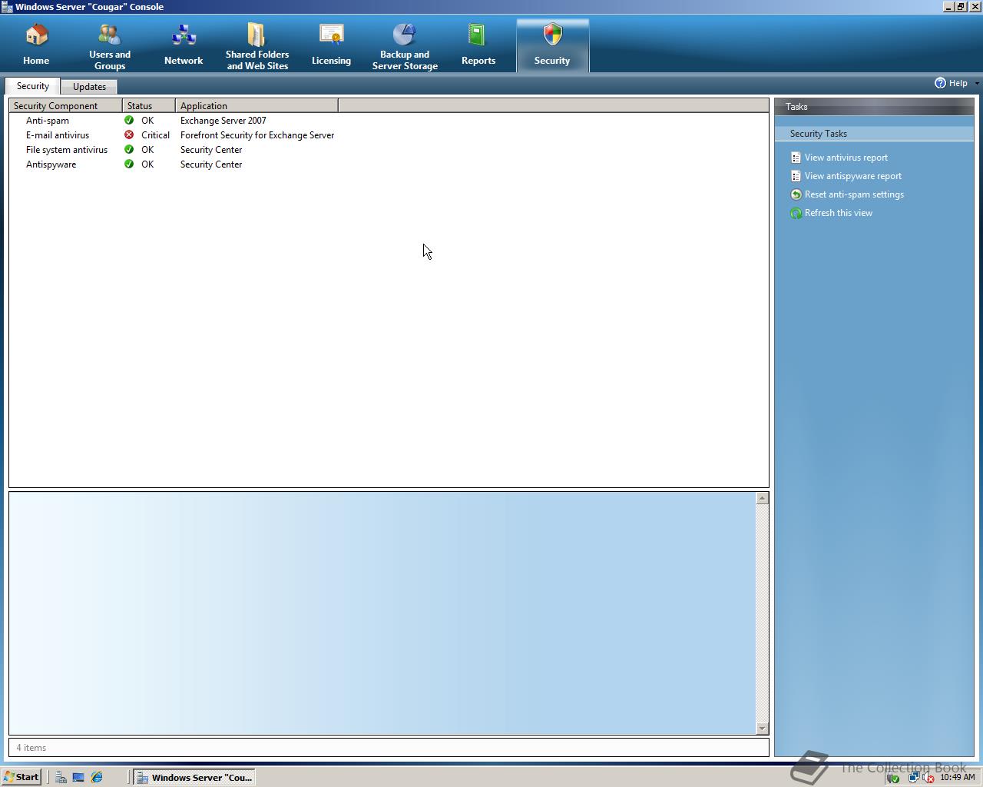Click the refresh view green icon
The width and height of the screenshot is (983, 787).
point(796,213)
